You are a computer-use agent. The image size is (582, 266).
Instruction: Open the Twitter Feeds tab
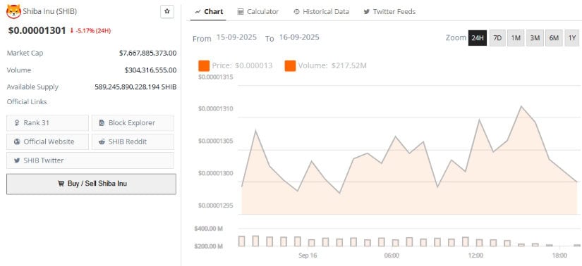389,11
